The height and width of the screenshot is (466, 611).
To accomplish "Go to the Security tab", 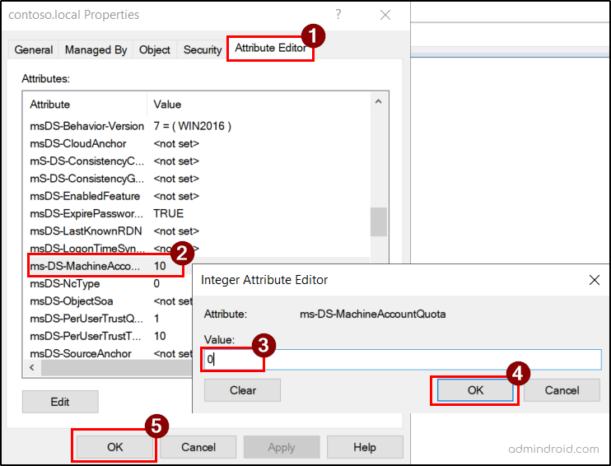I will point(203,50).
